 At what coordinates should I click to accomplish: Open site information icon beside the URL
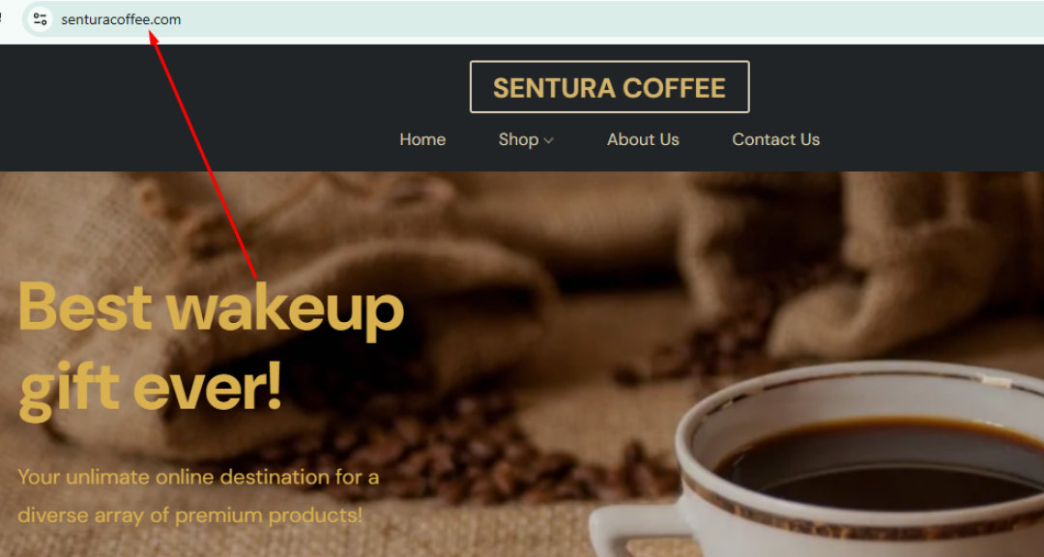pyautogui.click(x=40, y=19)
